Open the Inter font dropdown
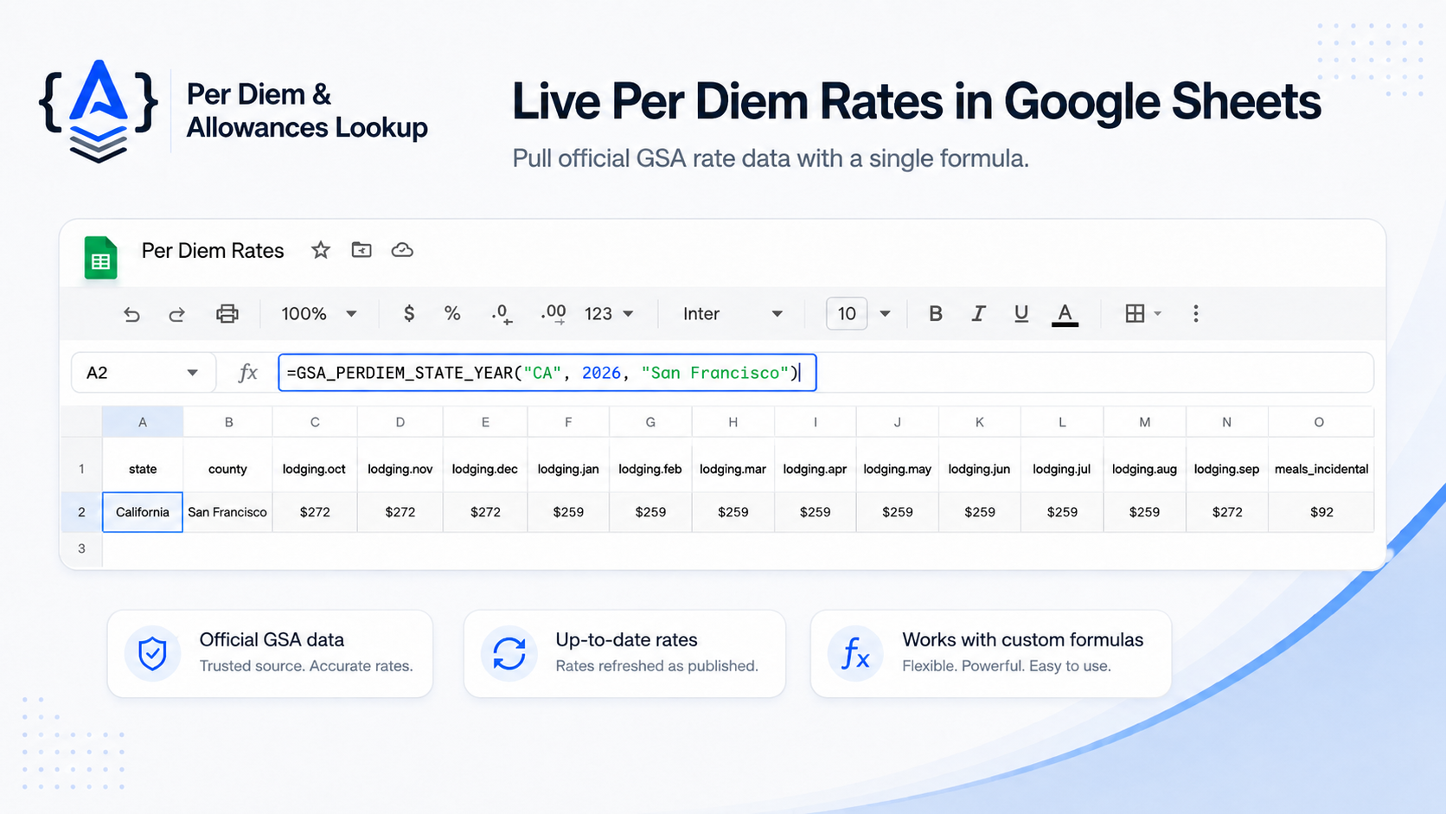Viewport: 1446px width, 814px height. (733, 313)
